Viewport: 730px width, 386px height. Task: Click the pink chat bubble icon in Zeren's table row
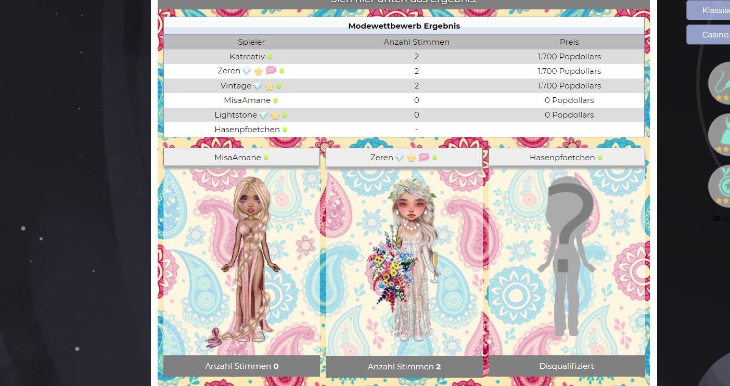point(271,71)
